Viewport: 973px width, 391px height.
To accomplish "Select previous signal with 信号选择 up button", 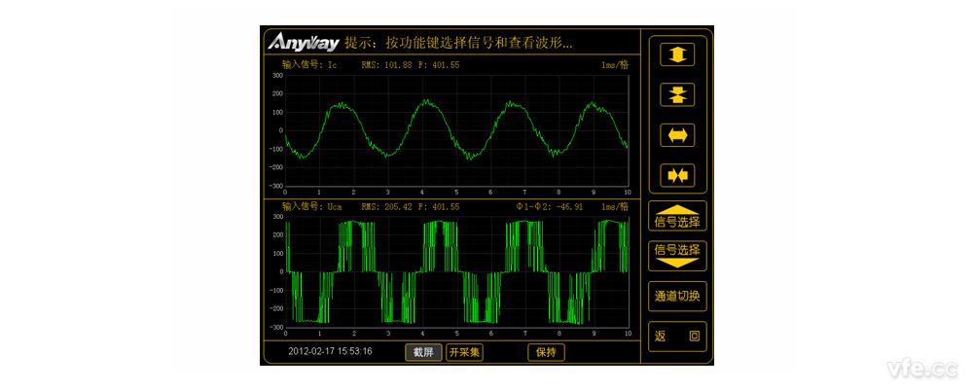I will click(x=677, y=217).
